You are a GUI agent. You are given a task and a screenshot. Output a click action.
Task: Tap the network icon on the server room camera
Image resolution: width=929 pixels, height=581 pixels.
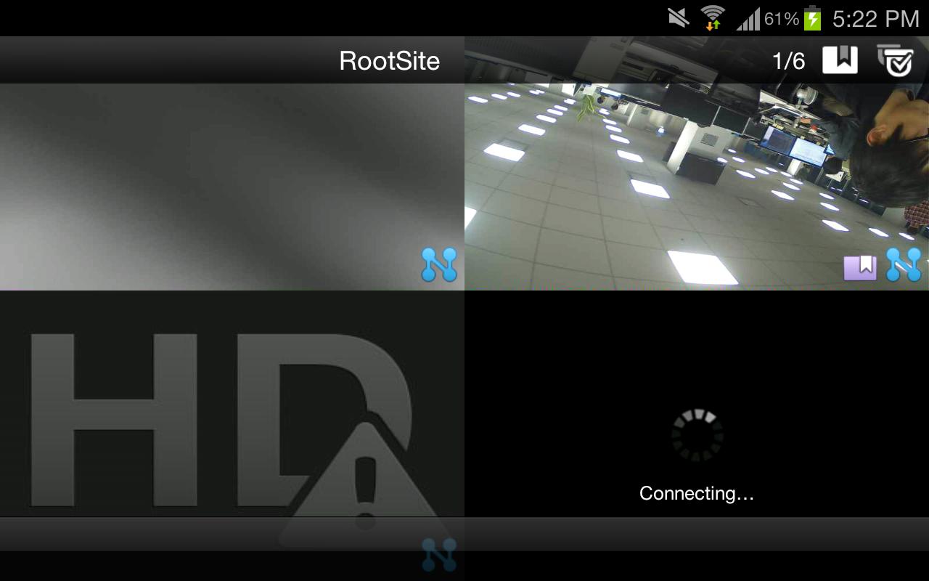click(x=904, y=267)
